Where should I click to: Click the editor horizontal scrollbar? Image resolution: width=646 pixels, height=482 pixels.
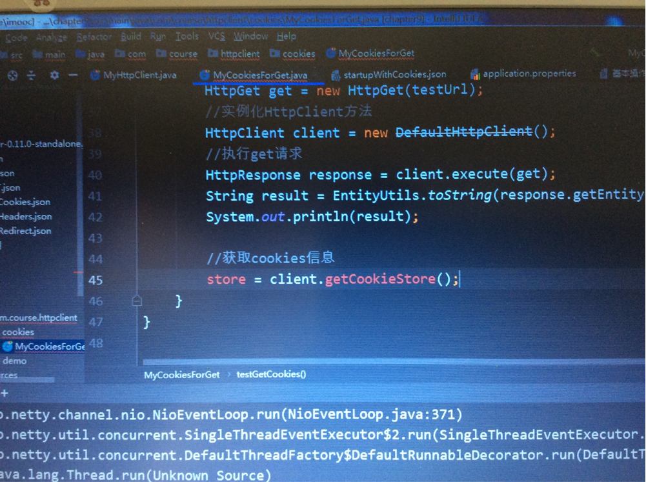[x=394, y=362]
